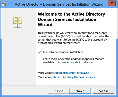Click the 'This wizard helps you create' paragraph
Screen dimensions: 118x97
tap(73, 38)
